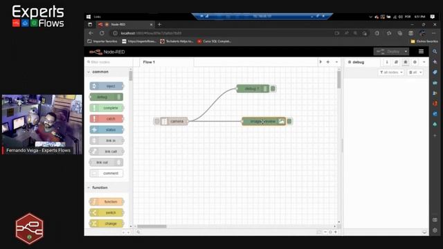Open the sidebar tab list dropdown

pyautogui.click(x=424, y=62)
